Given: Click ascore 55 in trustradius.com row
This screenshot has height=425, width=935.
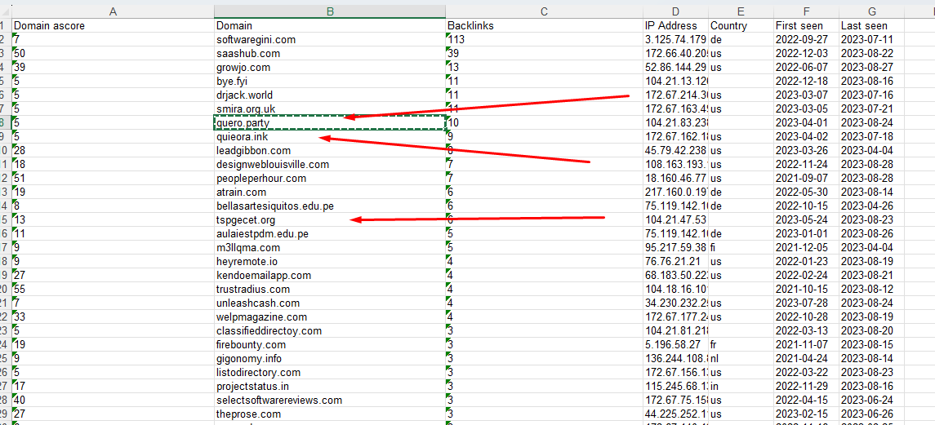Looking at the screenshot, I should (113, 289).
